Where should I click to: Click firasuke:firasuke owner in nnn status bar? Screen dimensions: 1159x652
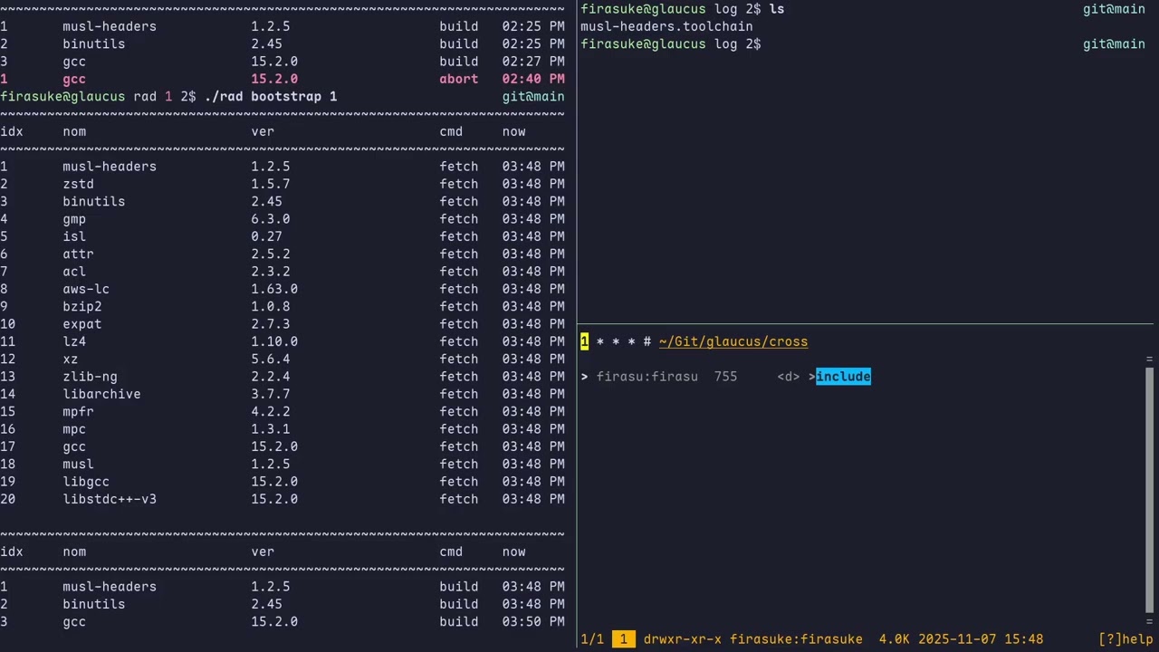point(796,639)
